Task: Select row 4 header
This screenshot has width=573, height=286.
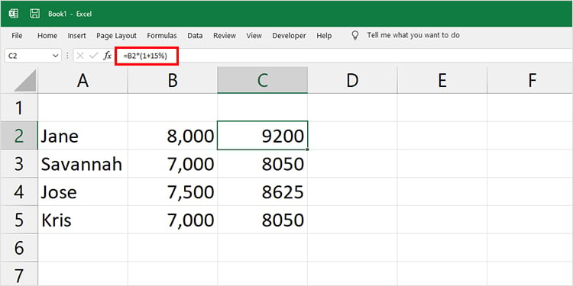Action: 19,192
